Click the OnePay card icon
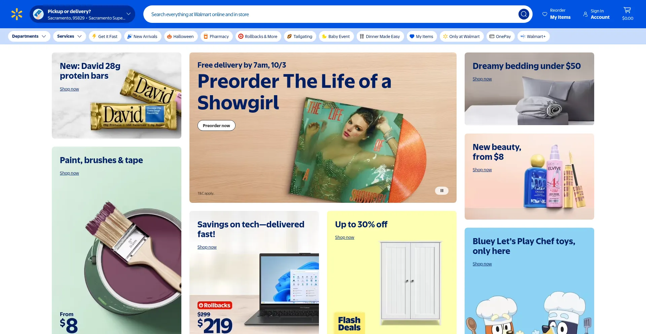646x334 pixels. (x=492, y=36)
